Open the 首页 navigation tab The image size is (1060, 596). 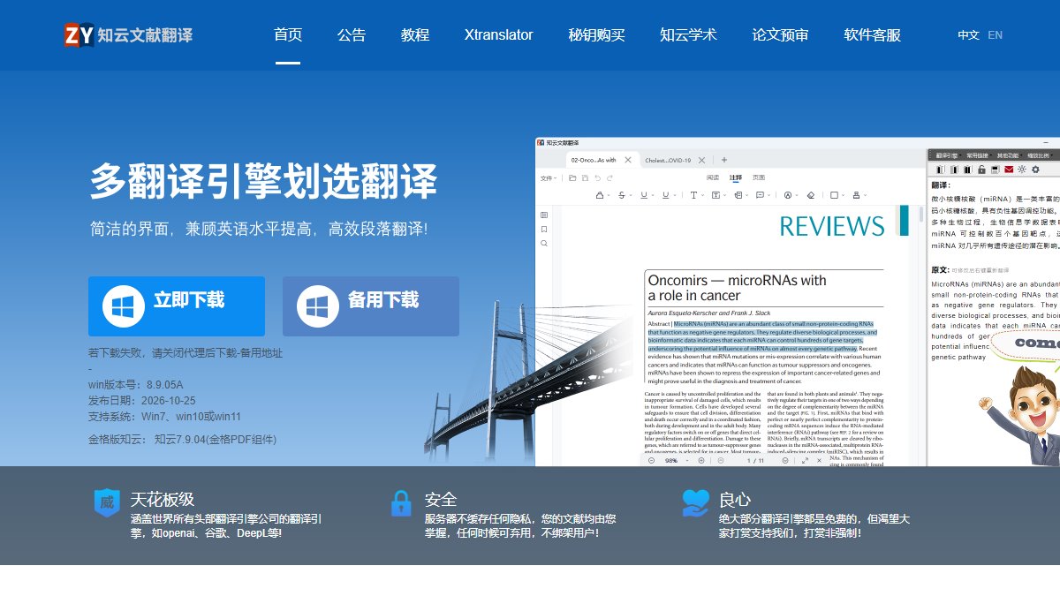(288, 35)
